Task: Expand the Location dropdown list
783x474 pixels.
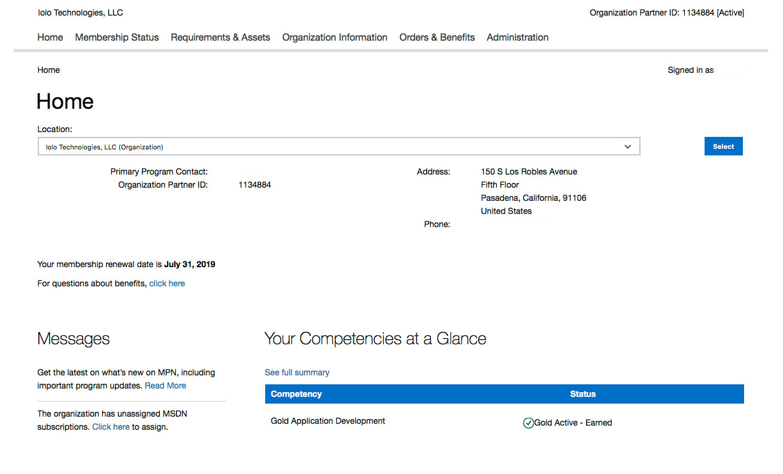Action: pos(339,146)
